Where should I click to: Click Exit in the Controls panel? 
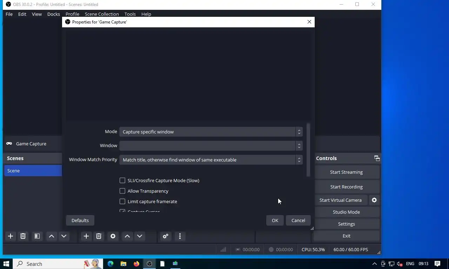pos(347,236)
